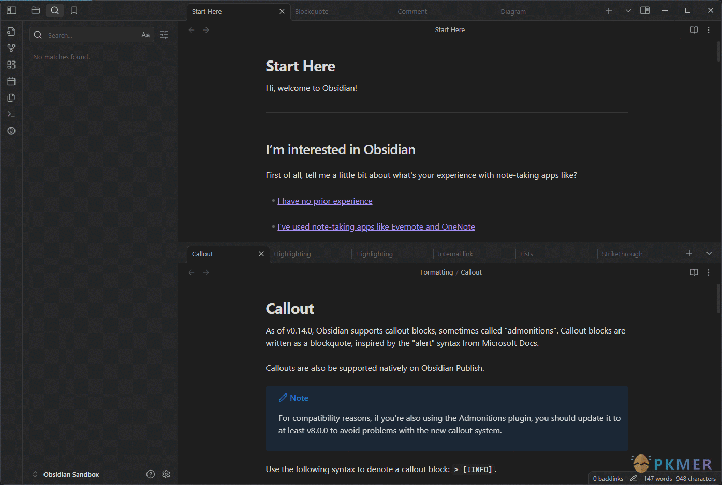Open search settings sliders icon
The image size is (722, 485).
(164, 35)
